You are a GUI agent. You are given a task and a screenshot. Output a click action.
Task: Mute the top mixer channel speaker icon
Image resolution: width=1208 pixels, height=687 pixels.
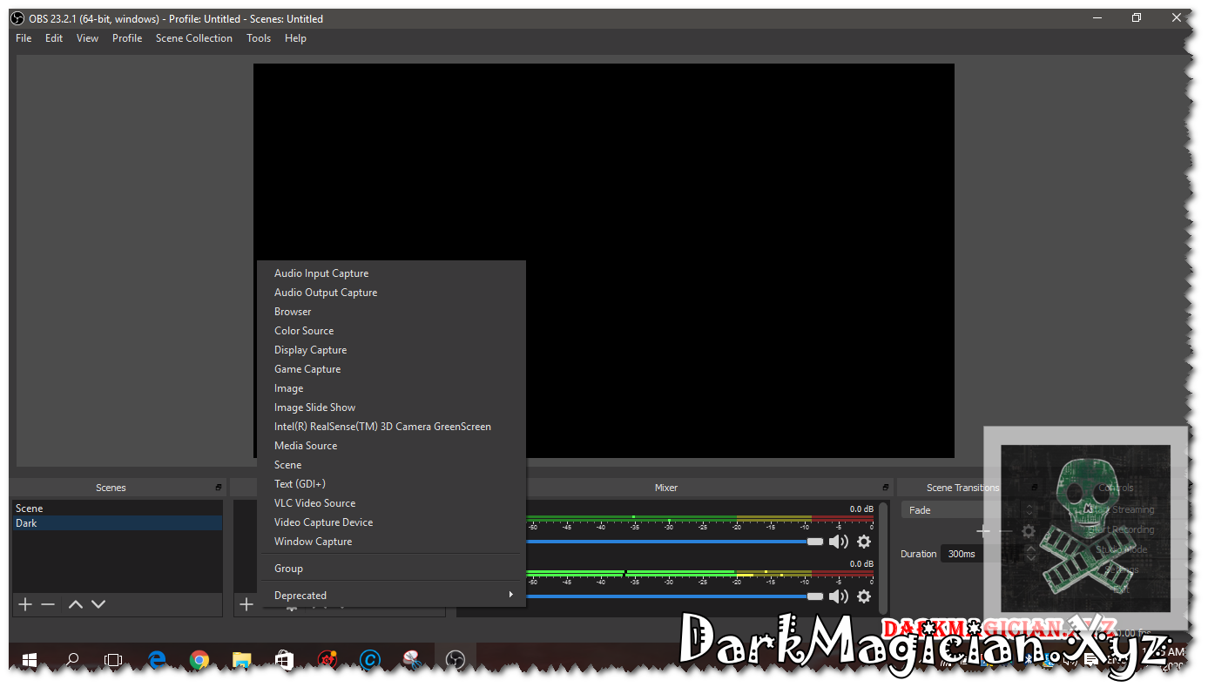coord(838,542)
